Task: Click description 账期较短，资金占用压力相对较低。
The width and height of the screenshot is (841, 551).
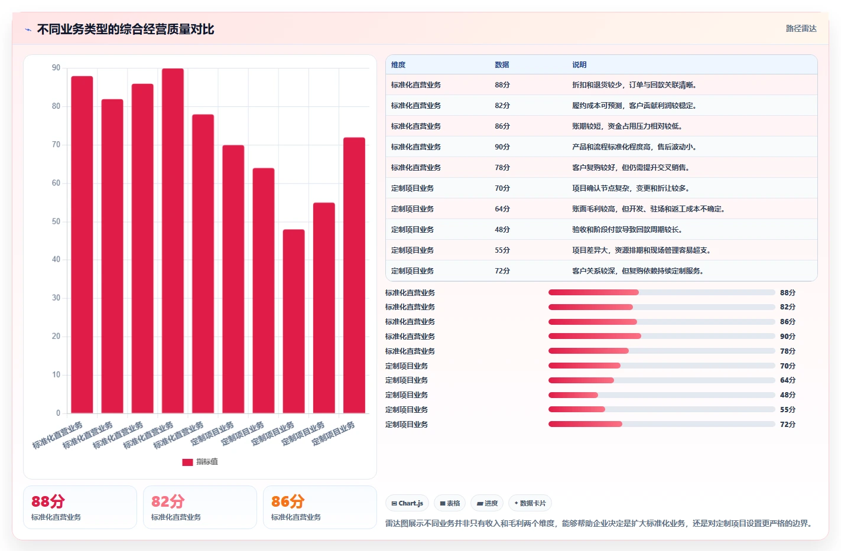Action: coord(628,126)
